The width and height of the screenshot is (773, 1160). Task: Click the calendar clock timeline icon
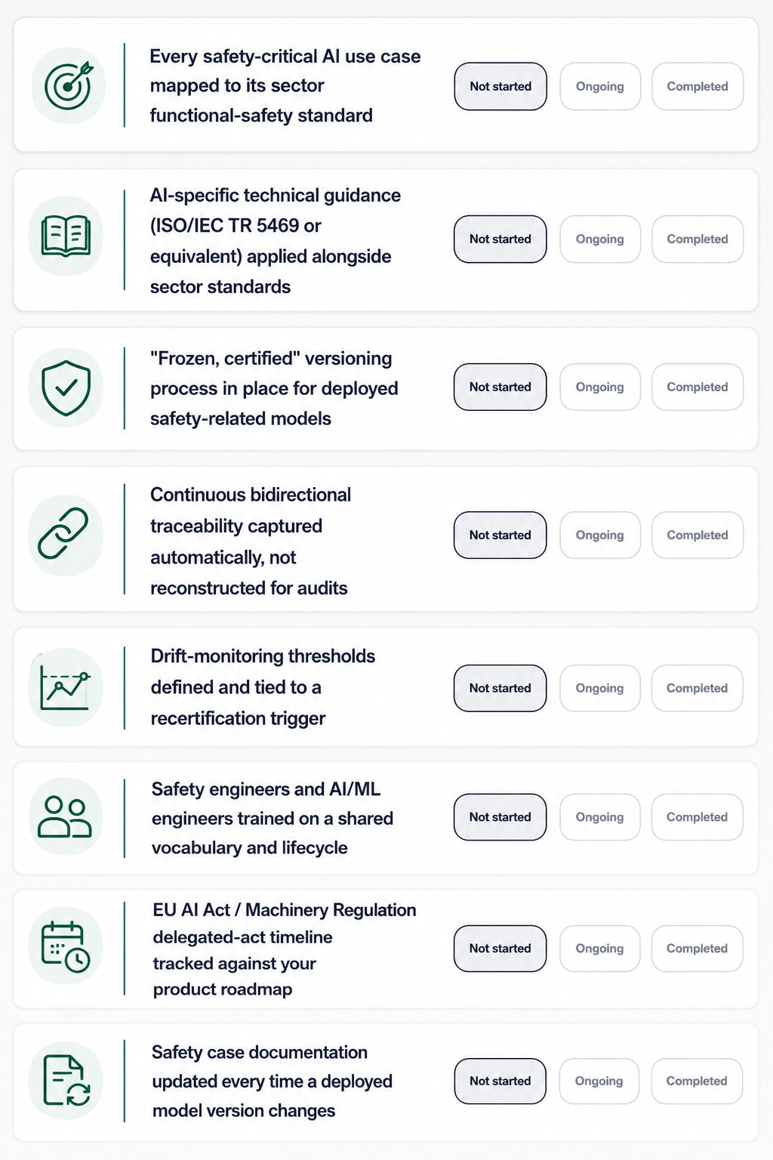point(66,946)
